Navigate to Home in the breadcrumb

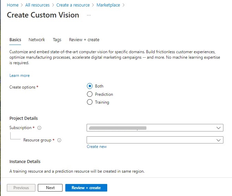click(x=13, y=5)
